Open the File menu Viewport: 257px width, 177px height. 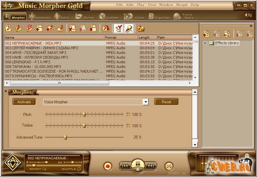pos(119,5)
